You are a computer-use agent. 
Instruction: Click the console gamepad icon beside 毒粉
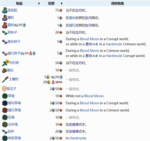[x=20, y=25]
